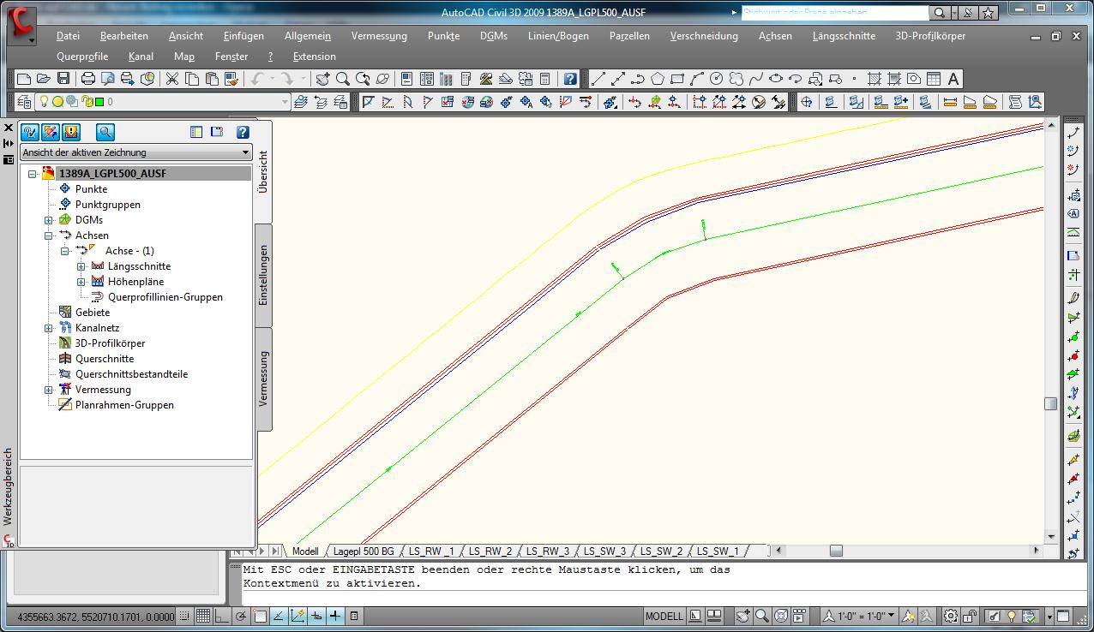Click the coordinates display in status bar

click(96, 616)
